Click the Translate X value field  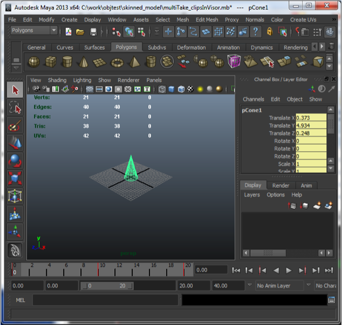click(x=311, y=118)
